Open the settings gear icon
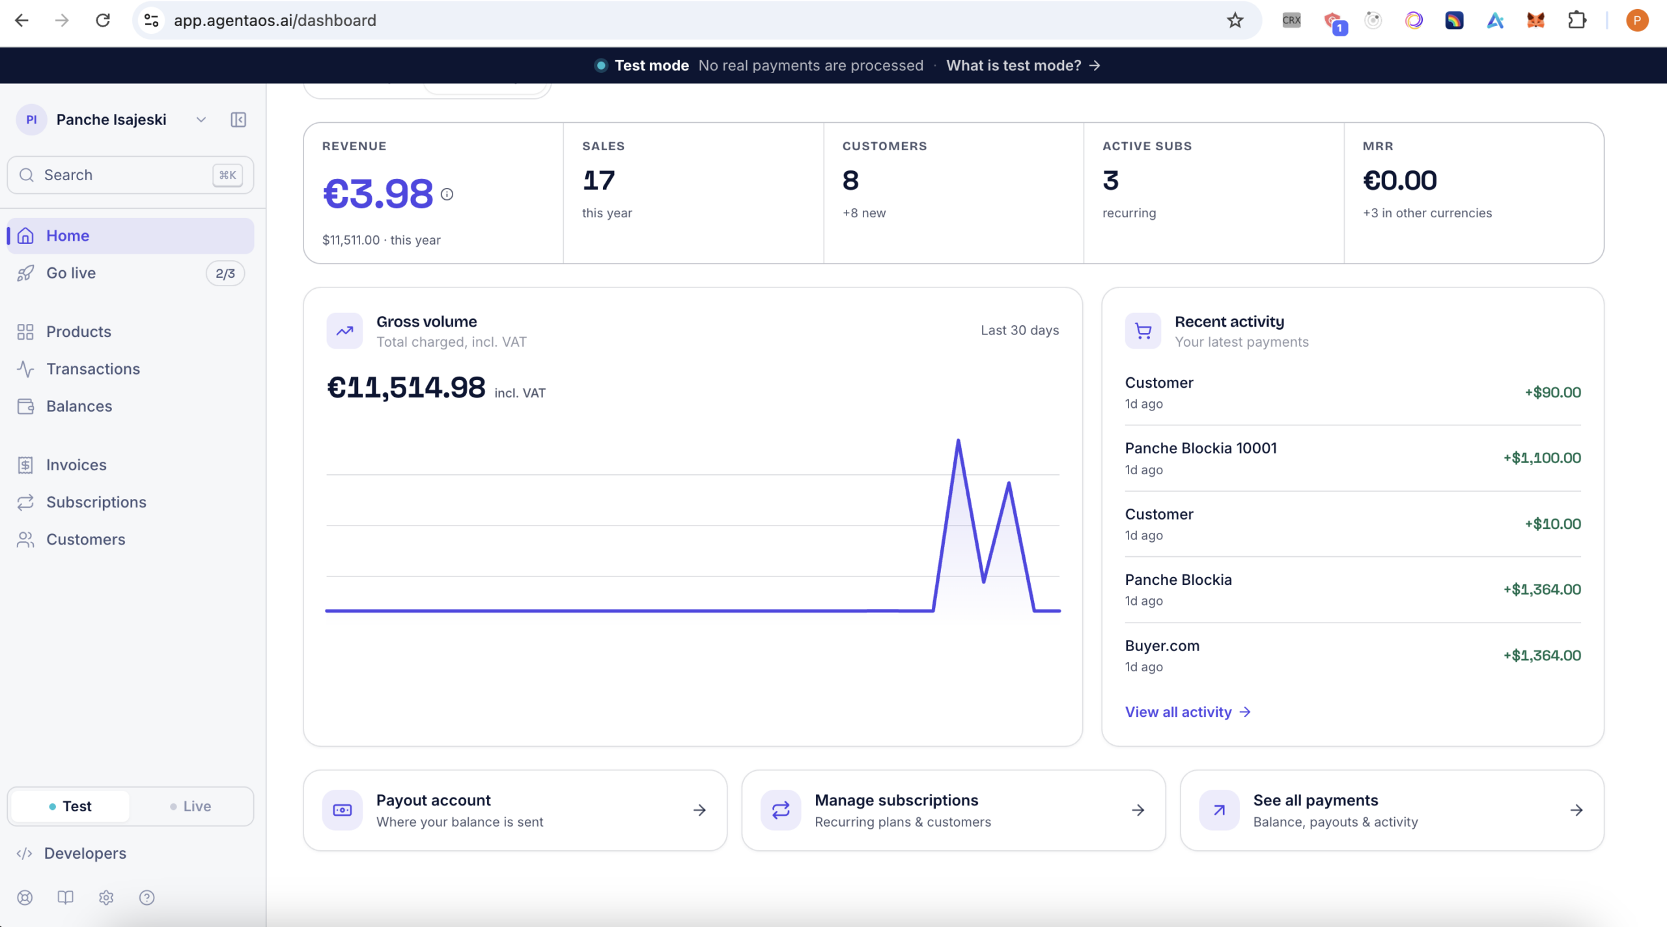 pos(106,898)
